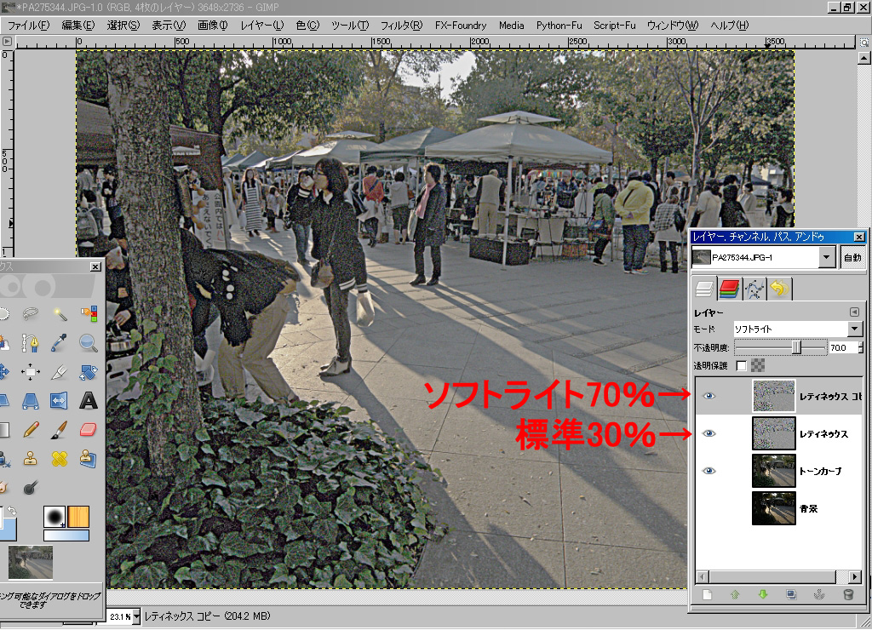This screenshot has width=872, height=630.
Task: Click the 自動 button
Action: coord(852,257)
